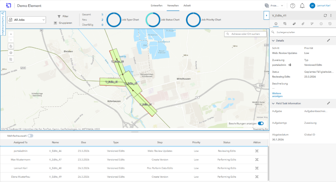Switch to the Entwerfen tab
336x182 pixels.
point(156,5)
